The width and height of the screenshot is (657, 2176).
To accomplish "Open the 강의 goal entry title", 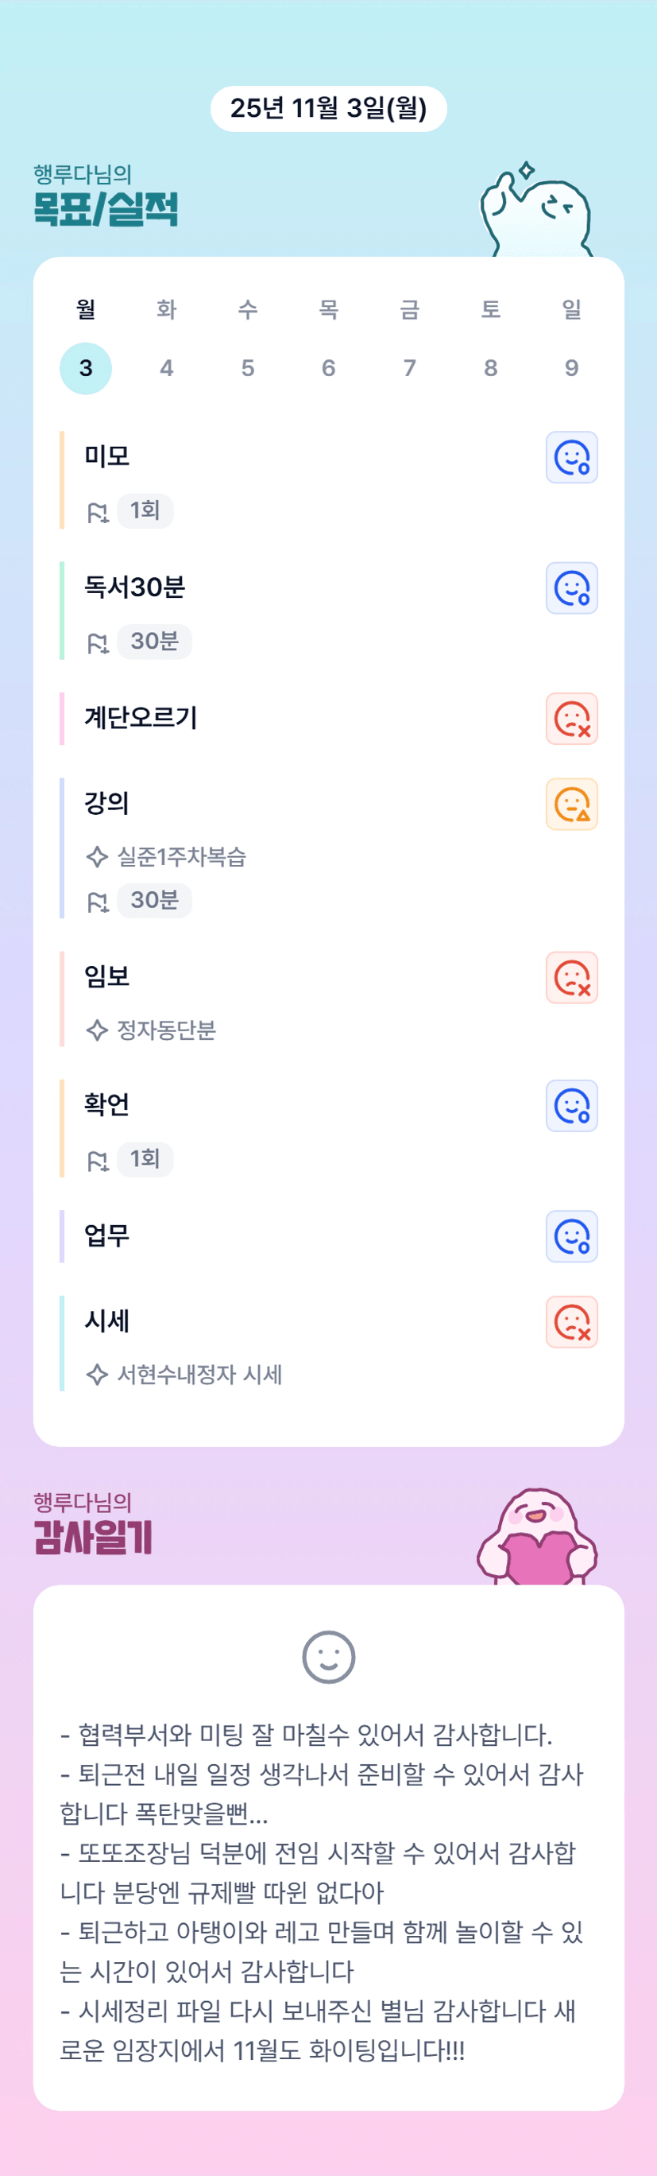I will coord(106,803).
